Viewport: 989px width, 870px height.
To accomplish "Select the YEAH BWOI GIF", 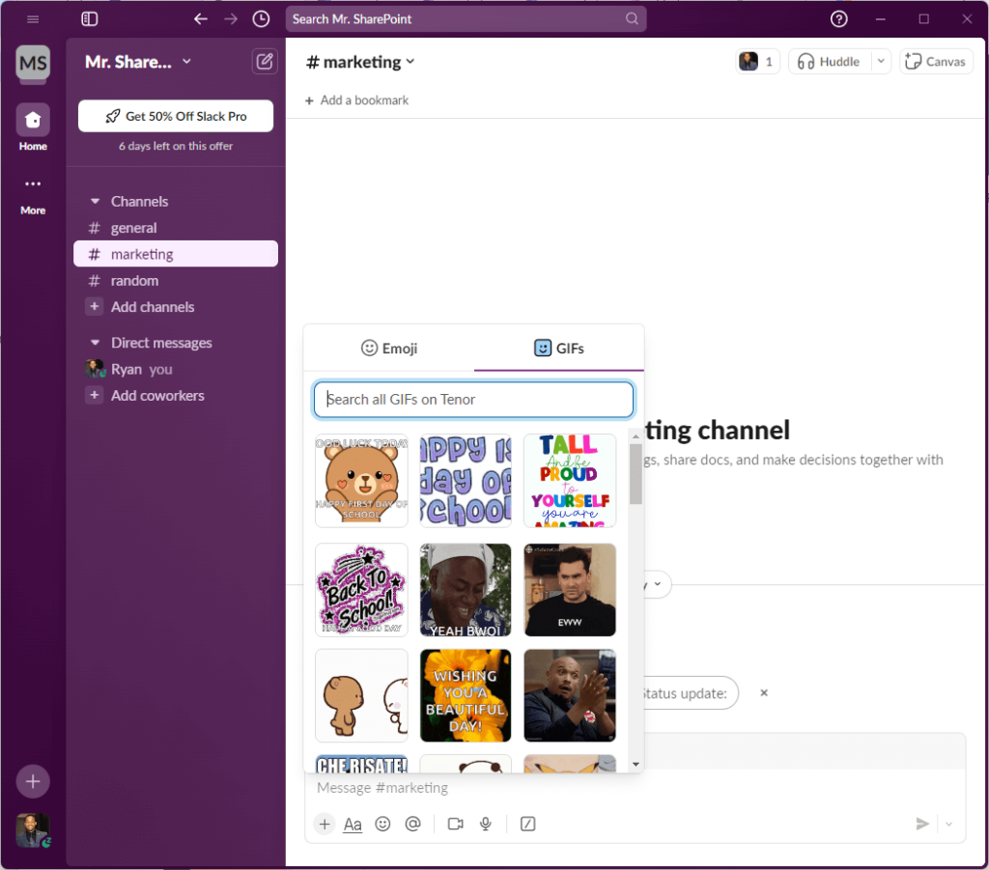I will (x=466, y=590).
